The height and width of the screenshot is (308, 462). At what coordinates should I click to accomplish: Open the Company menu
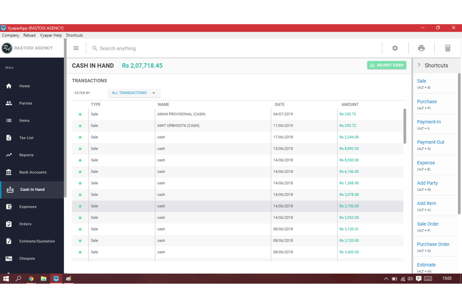pos(10,35)
